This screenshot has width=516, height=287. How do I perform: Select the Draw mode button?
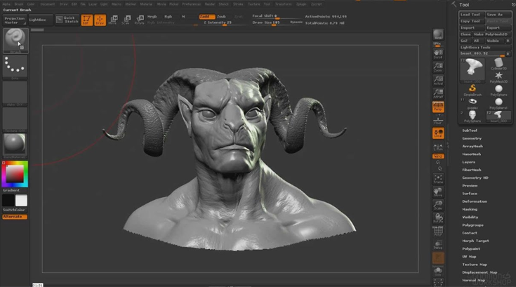(100, 20)
